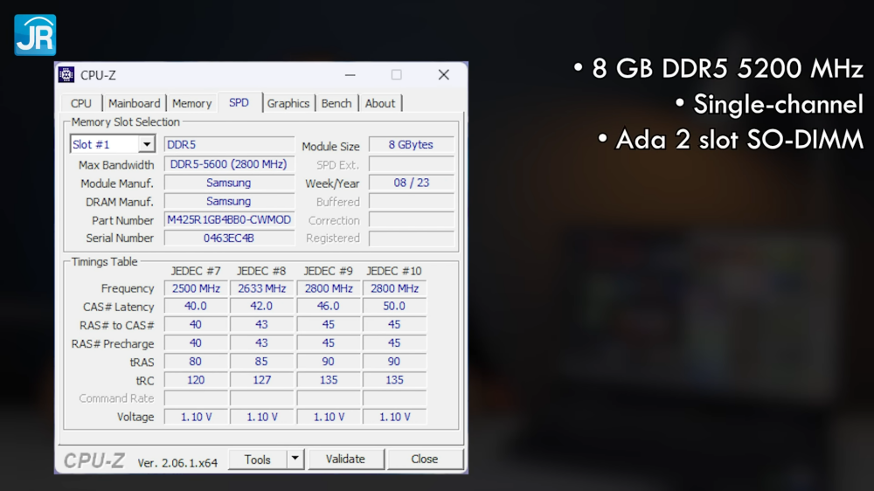Show the About tab
The height and width of the screenshot is (491, 874).
(379, 103)
